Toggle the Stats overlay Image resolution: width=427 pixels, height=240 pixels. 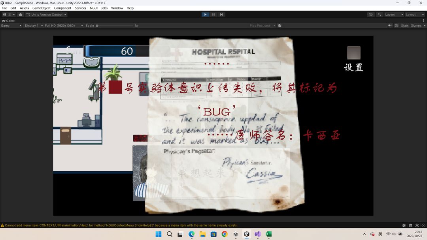click(x=404, y=26)
